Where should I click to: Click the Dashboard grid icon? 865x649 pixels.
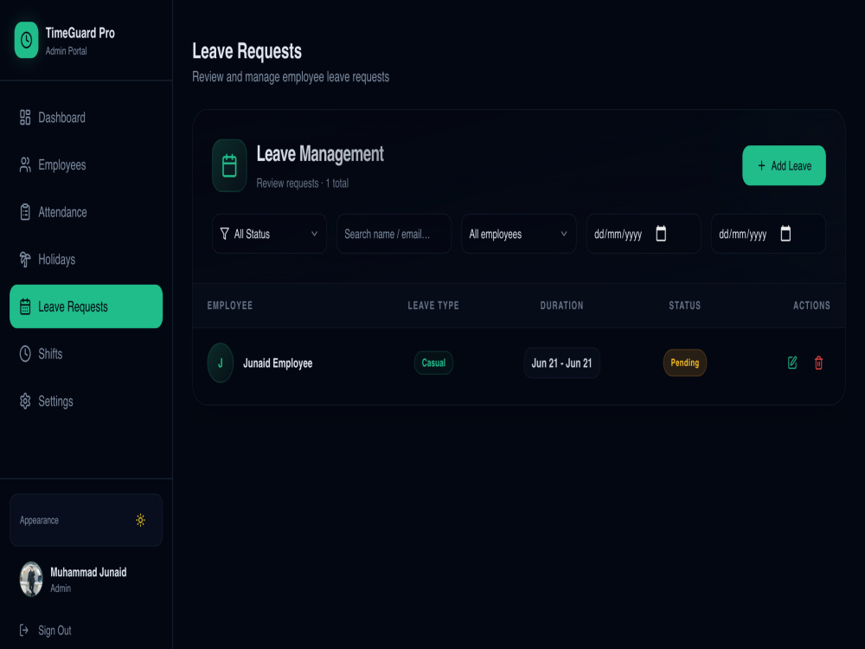point(25,118)
